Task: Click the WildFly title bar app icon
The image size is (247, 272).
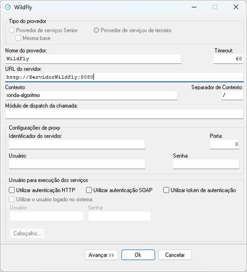Action: tap(8, 7)
